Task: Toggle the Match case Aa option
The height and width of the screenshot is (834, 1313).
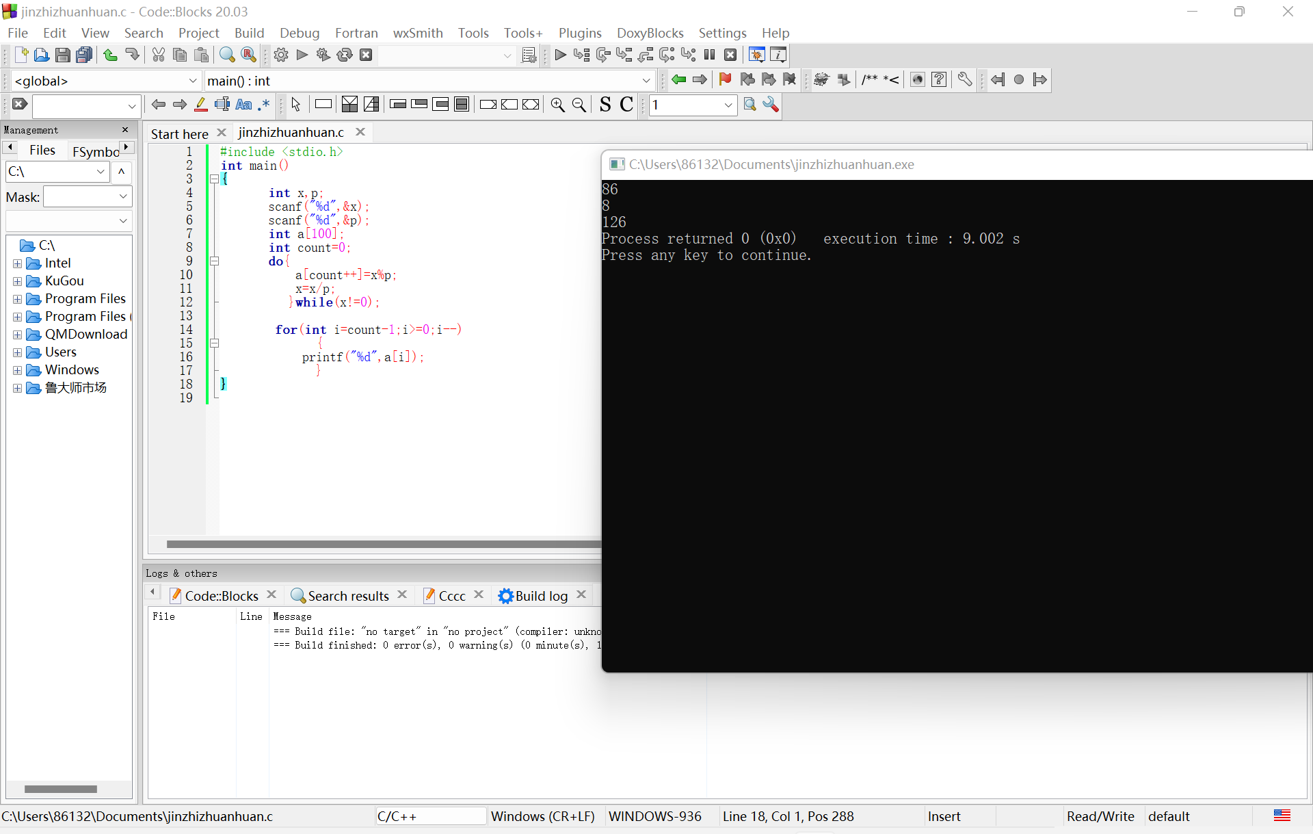Action: [x=243, y=105]
